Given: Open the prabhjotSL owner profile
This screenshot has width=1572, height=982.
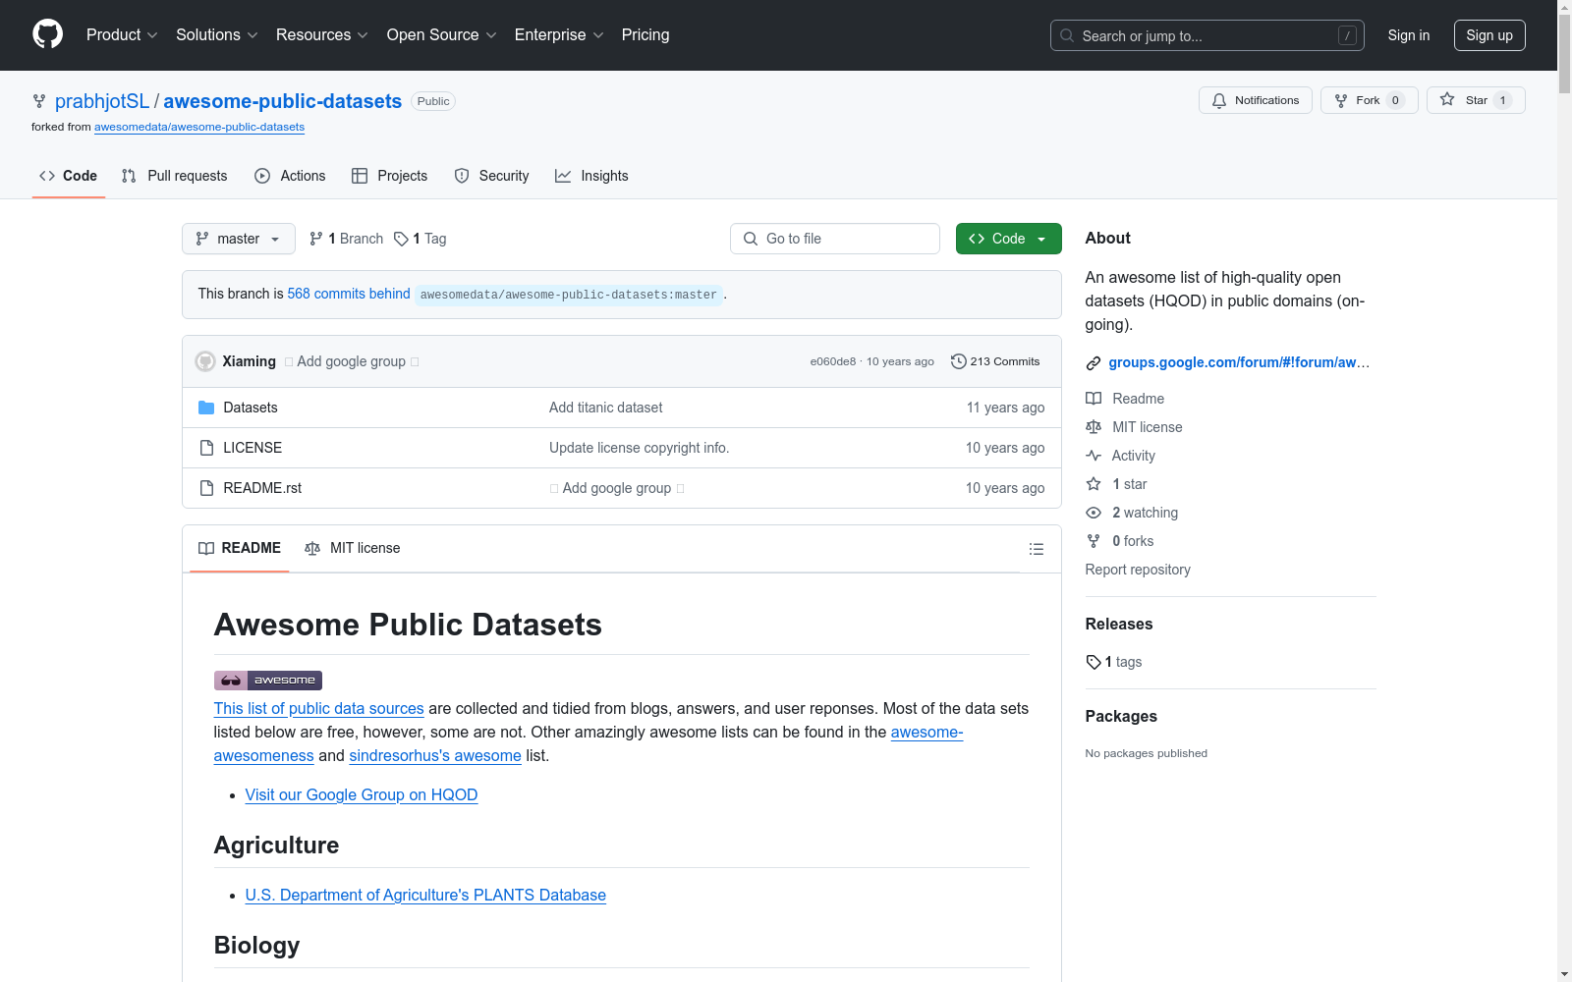Looking at the screenshot, I should point(102,101).
